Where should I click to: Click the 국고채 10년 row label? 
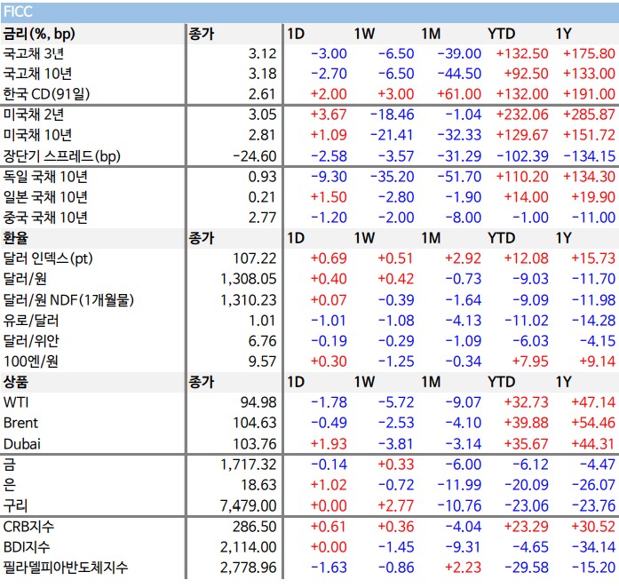point(37,74)
